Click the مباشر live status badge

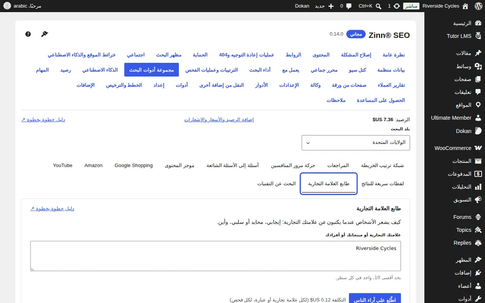tap(411, 6)
